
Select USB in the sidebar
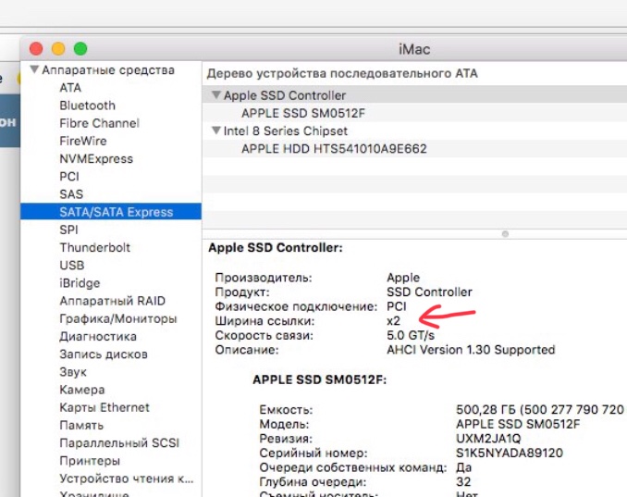(x=72, y=265)
